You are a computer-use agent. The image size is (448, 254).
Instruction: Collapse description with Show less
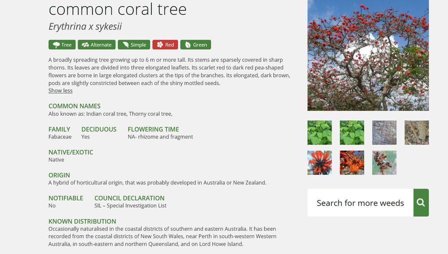click(60, 90)
